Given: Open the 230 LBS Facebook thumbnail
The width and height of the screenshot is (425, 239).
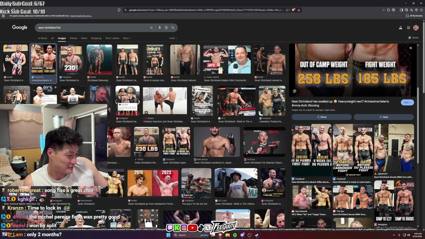Looking at the screenshot, I should click(x=70, y=60).
